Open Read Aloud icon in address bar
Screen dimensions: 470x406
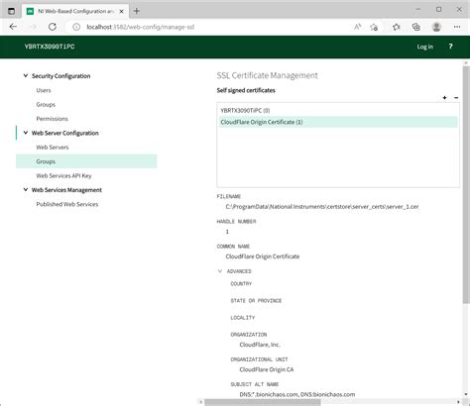pyautogui.click(x=357, y=27)
